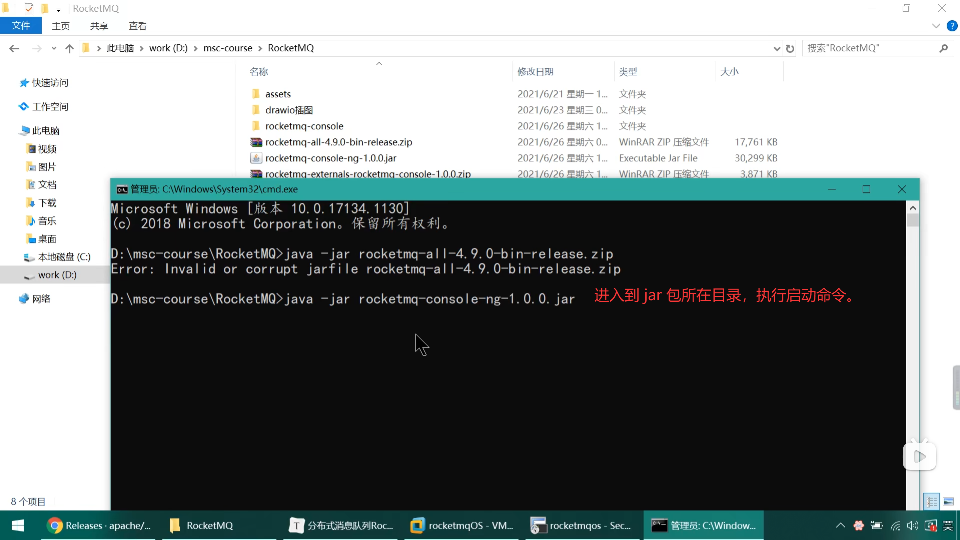Click the taskbar volume speaker icon
Screen dimensions: 960x540
point(912,525)
